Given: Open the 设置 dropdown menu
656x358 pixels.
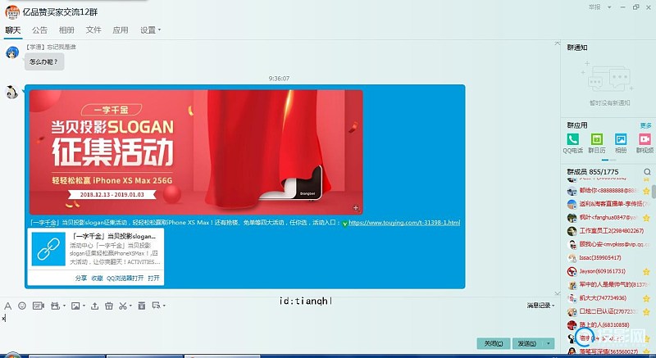Looking at the screenshot, I should coord(151,30).
